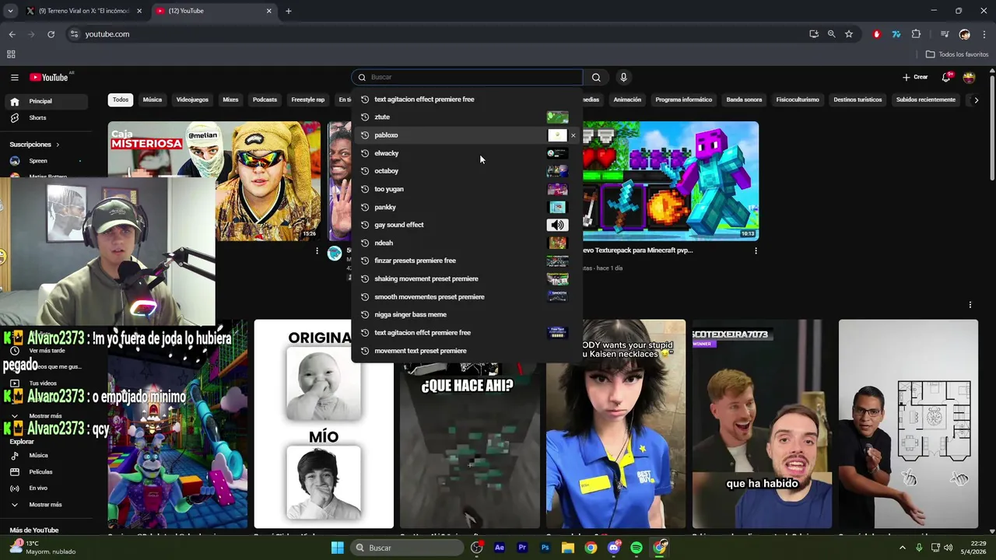This screenshot has height=560, width=996.
Task: Open File Explorer from the taskbar
Action: coord(568,548)
